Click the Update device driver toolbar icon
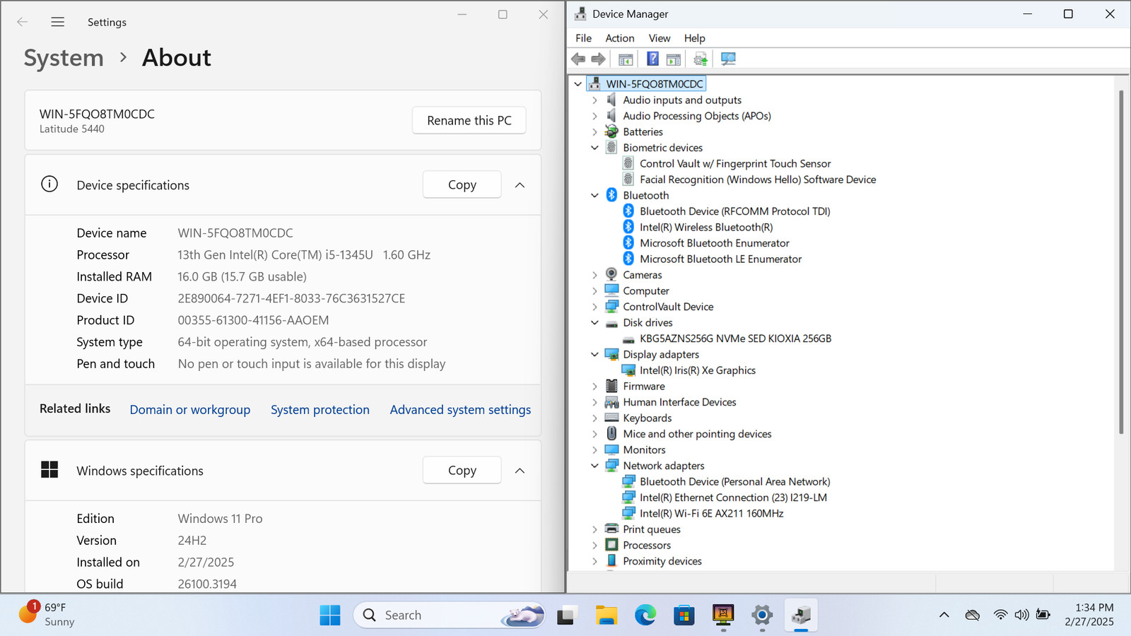 point(701,59)
